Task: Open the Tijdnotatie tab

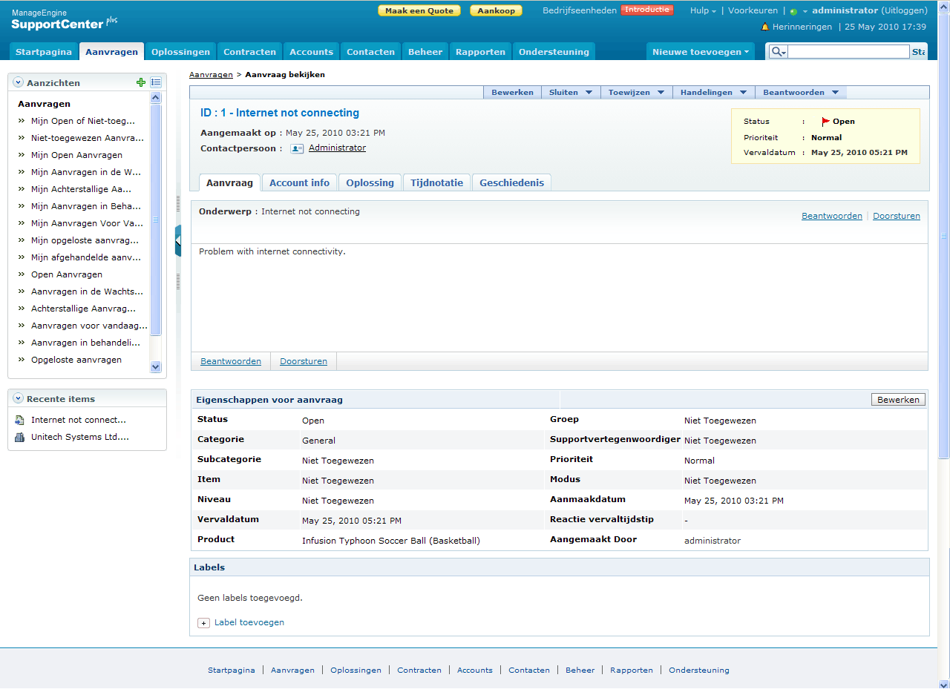Action: pos(437,182)
